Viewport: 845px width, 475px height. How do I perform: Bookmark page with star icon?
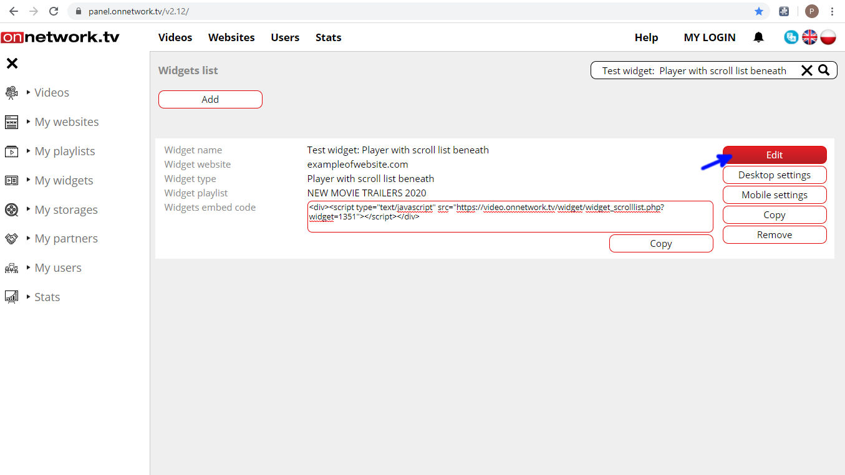click(x=759, y=11)
